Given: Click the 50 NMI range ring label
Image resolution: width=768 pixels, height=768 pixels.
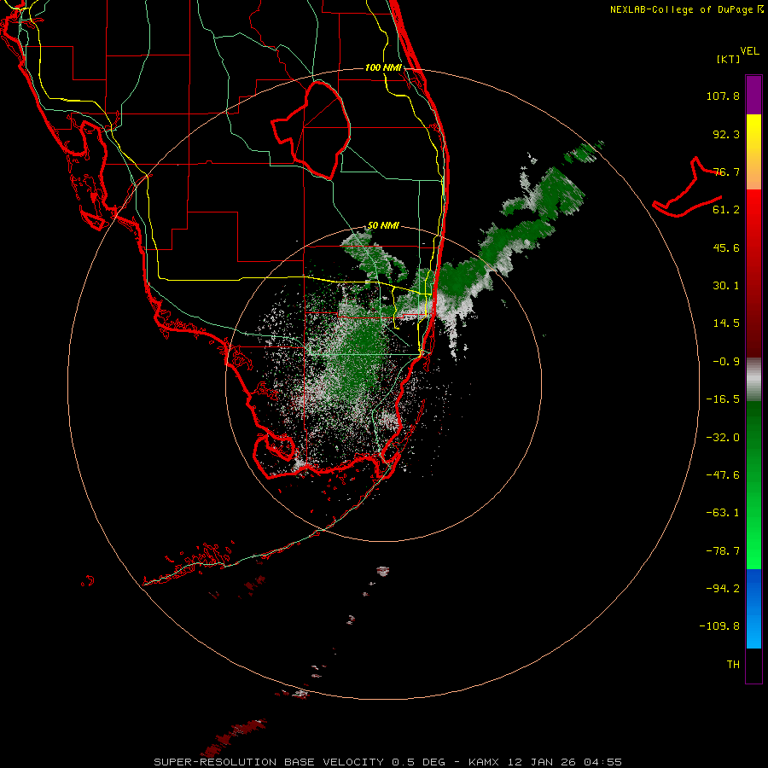Looking at the screenshot, I should 383,226.
